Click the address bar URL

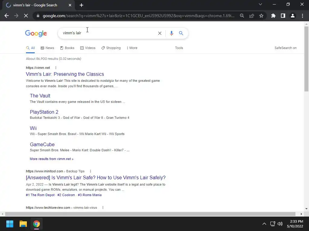(139, 16)
